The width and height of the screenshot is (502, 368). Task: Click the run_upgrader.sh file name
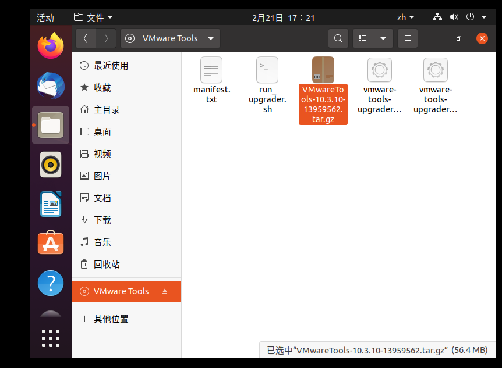click(267, 99)
